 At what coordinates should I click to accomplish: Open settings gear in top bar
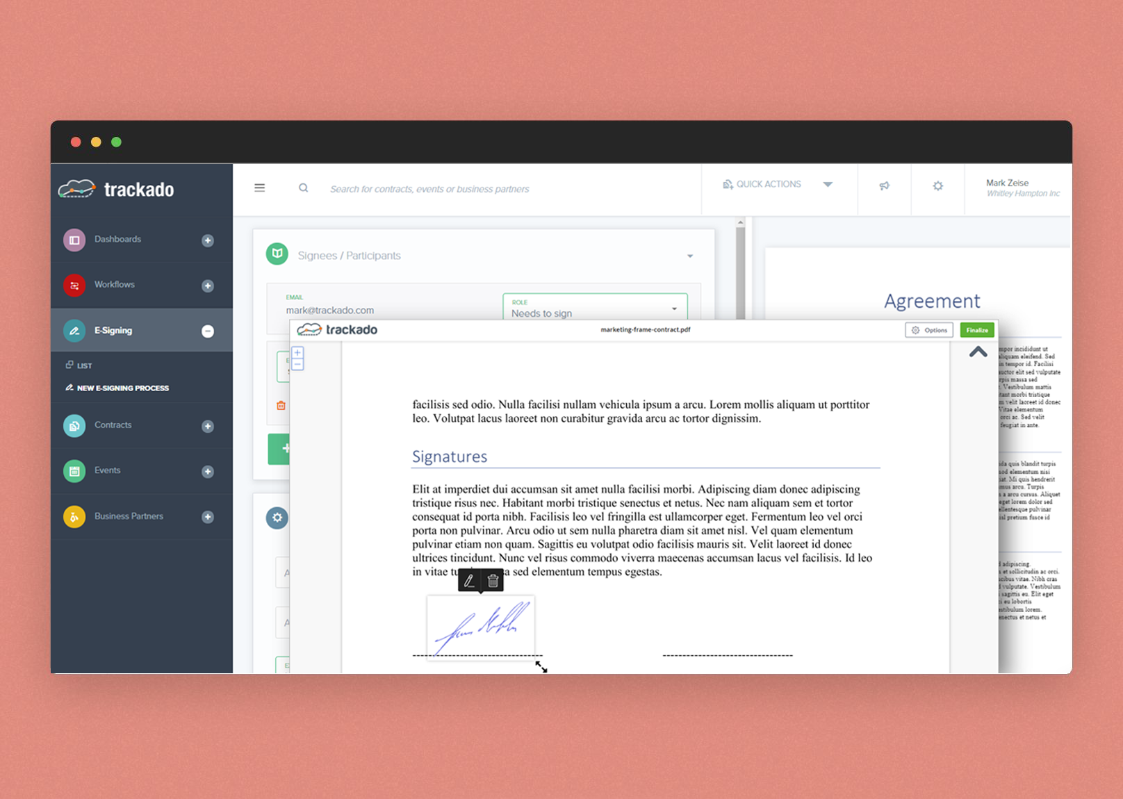pos(937,186)
